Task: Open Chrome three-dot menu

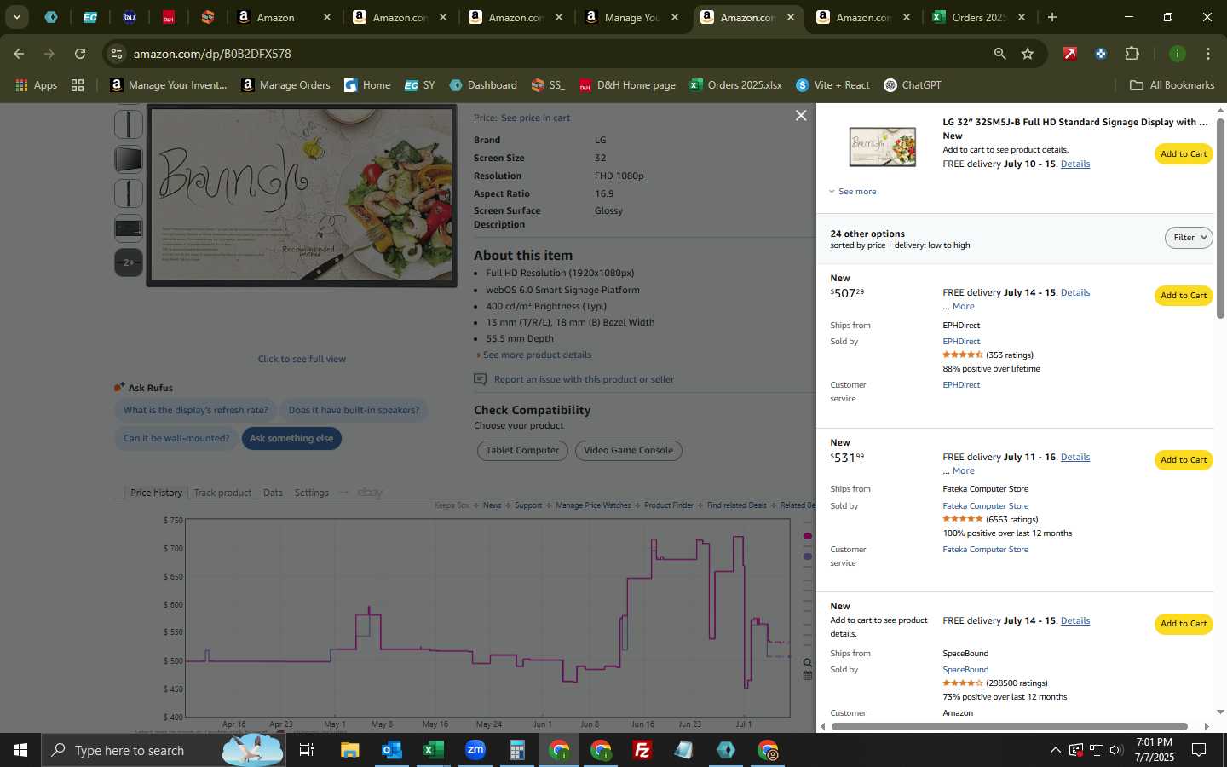Action: pos(1207,54)
